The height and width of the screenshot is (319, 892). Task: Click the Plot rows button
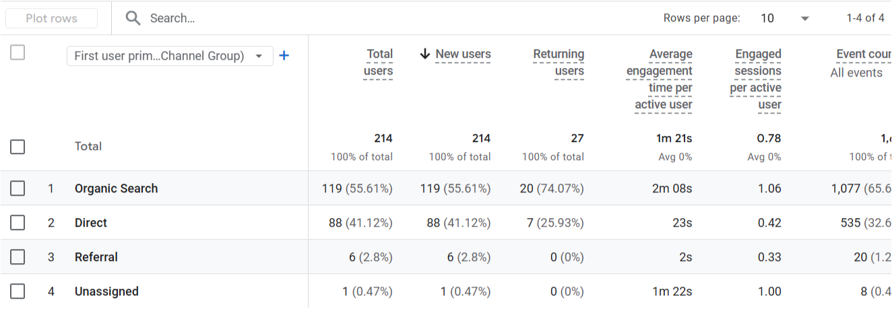pos(51,18)
